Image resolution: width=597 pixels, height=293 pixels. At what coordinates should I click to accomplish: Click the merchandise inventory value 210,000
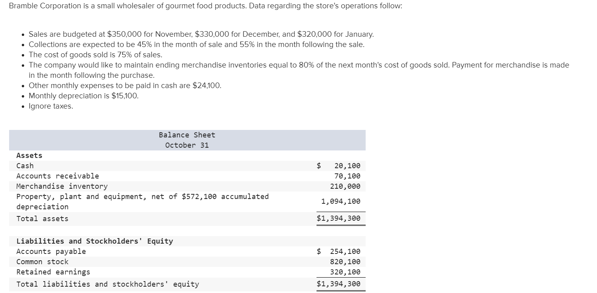345,186
